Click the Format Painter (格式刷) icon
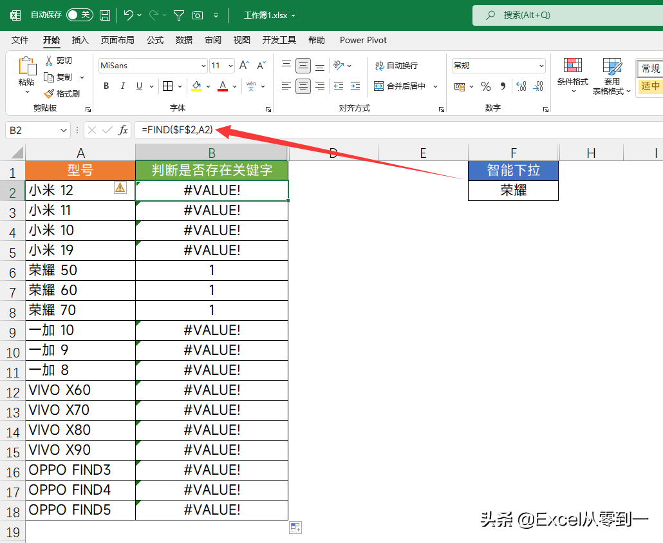 pyautogui.click(x=49, y=93)
